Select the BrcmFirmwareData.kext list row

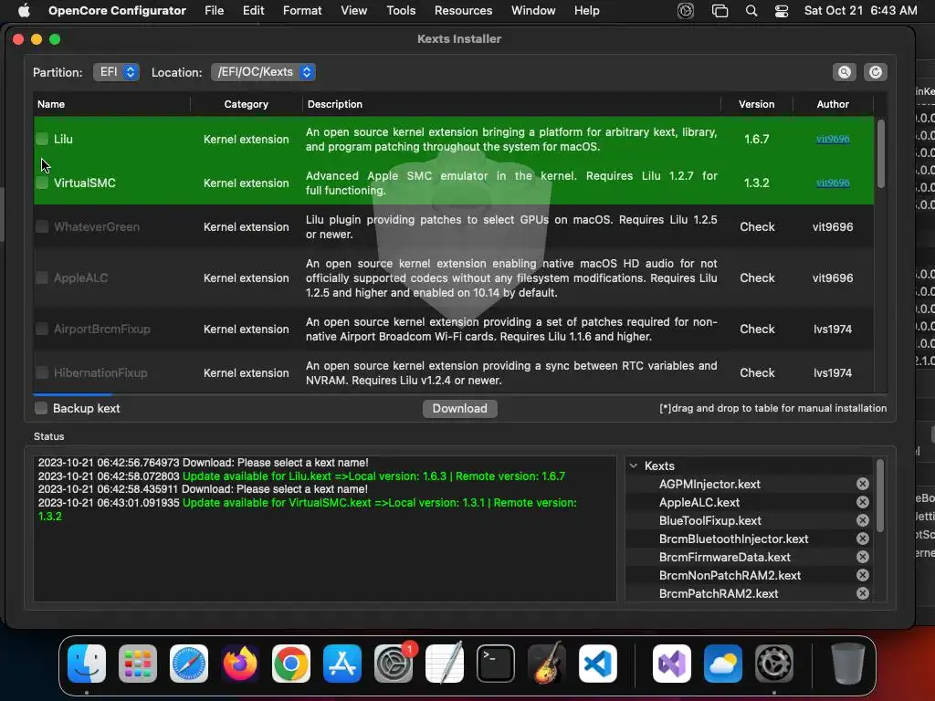coord(750,558)
